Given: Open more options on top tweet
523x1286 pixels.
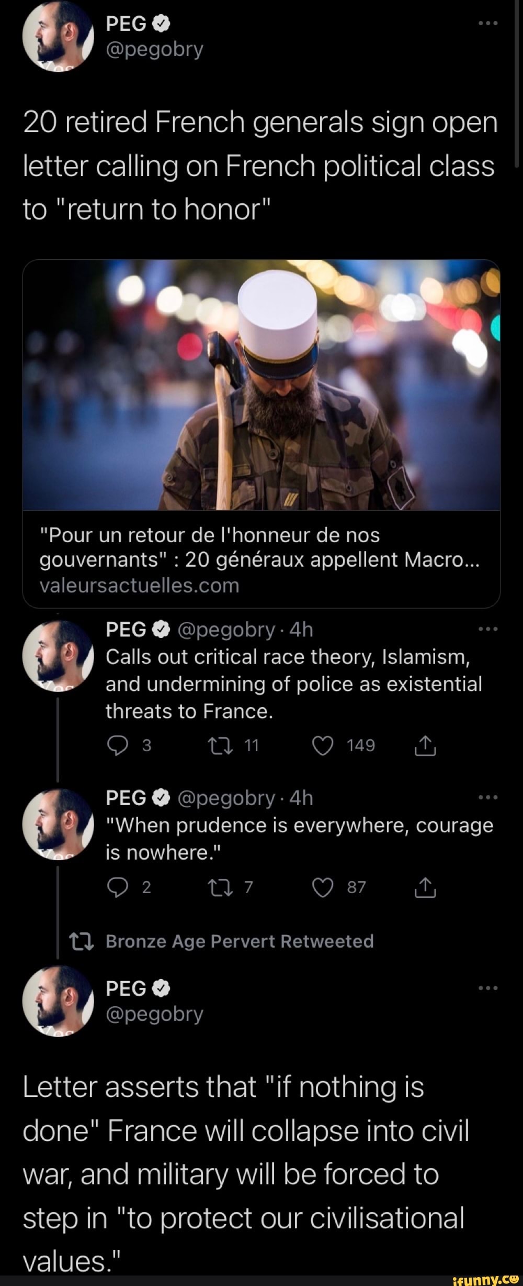Looking at the screenshot, I should pyautogui.click(x=488, y=24).
